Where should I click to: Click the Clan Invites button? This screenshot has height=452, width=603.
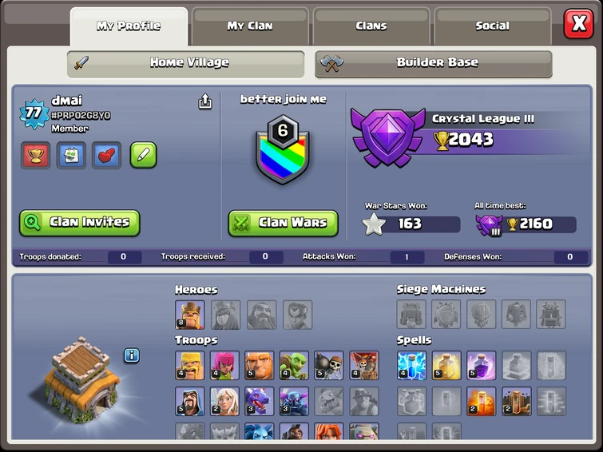click(80, 223)
